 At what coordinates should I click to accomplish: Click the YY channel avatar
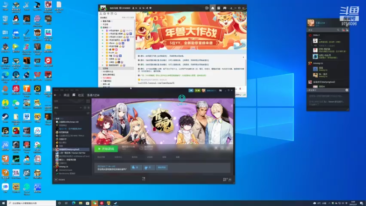[103, 8]
